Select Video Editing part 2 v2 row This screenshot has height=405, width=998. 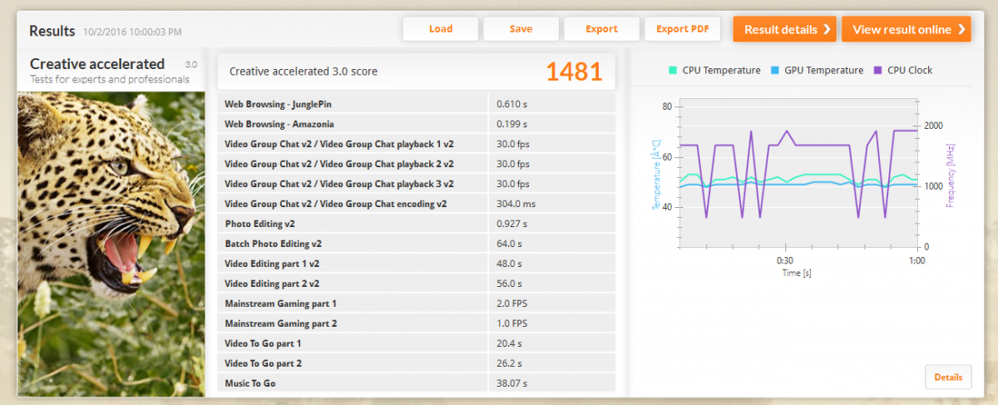click(417, 284)
